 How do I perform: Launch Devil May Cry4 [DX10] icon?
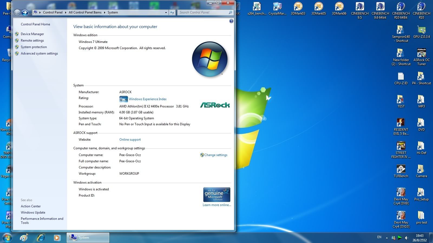[401, 220]
